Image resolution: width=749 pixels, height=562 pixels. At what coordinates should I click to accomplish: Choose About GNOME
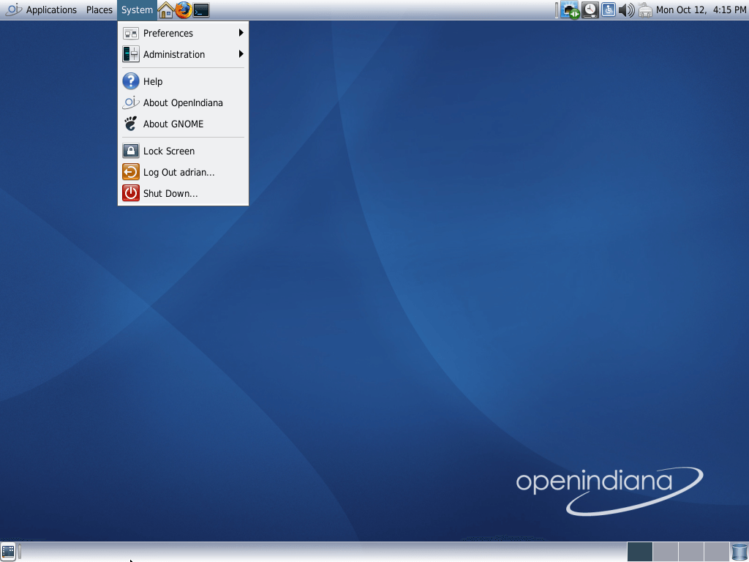point(183,124)
